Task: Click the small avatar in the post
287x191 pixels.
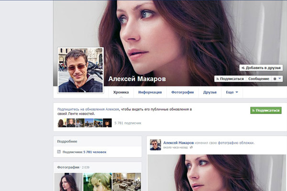Action: pos(155,145)
